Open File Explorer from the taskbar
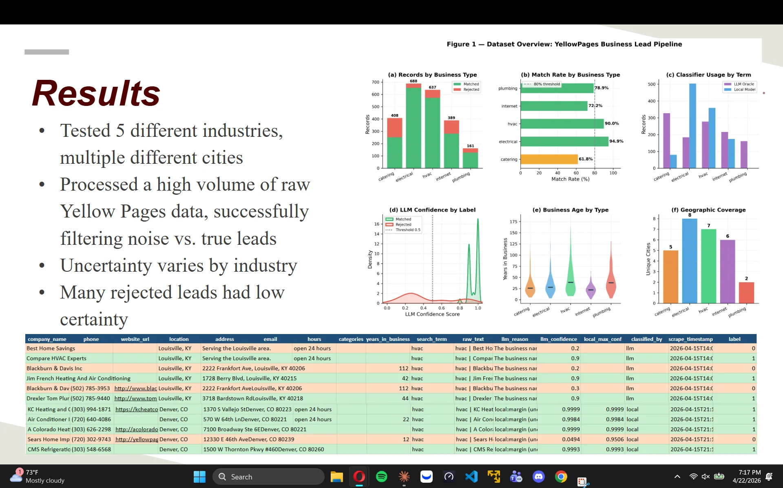Screen dimensions: 783x488 336,477
